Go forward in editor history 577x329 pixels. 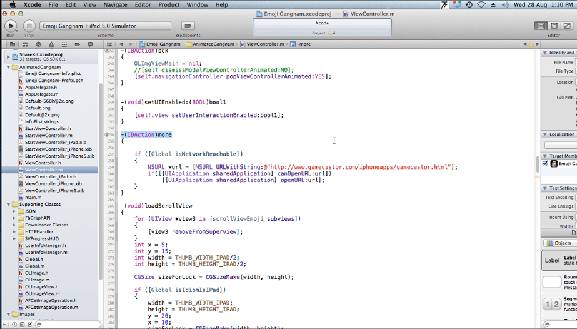[x=131, y=44]
